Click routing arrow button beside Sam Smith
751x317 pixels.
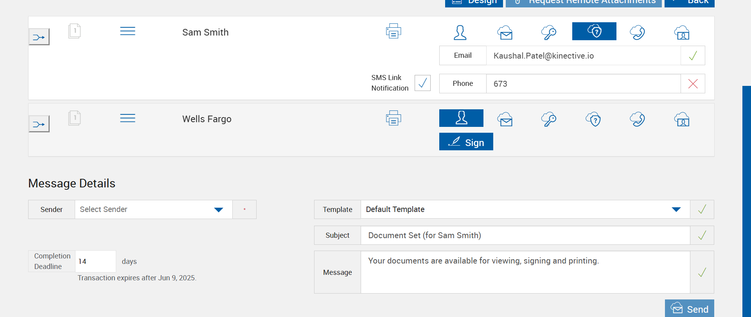click(39, 37)
